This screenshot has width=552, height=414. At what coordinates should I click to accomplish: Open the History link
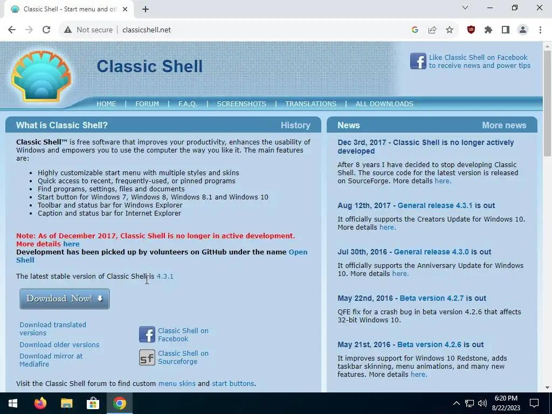pyautogui.click(x=296, y=125)
